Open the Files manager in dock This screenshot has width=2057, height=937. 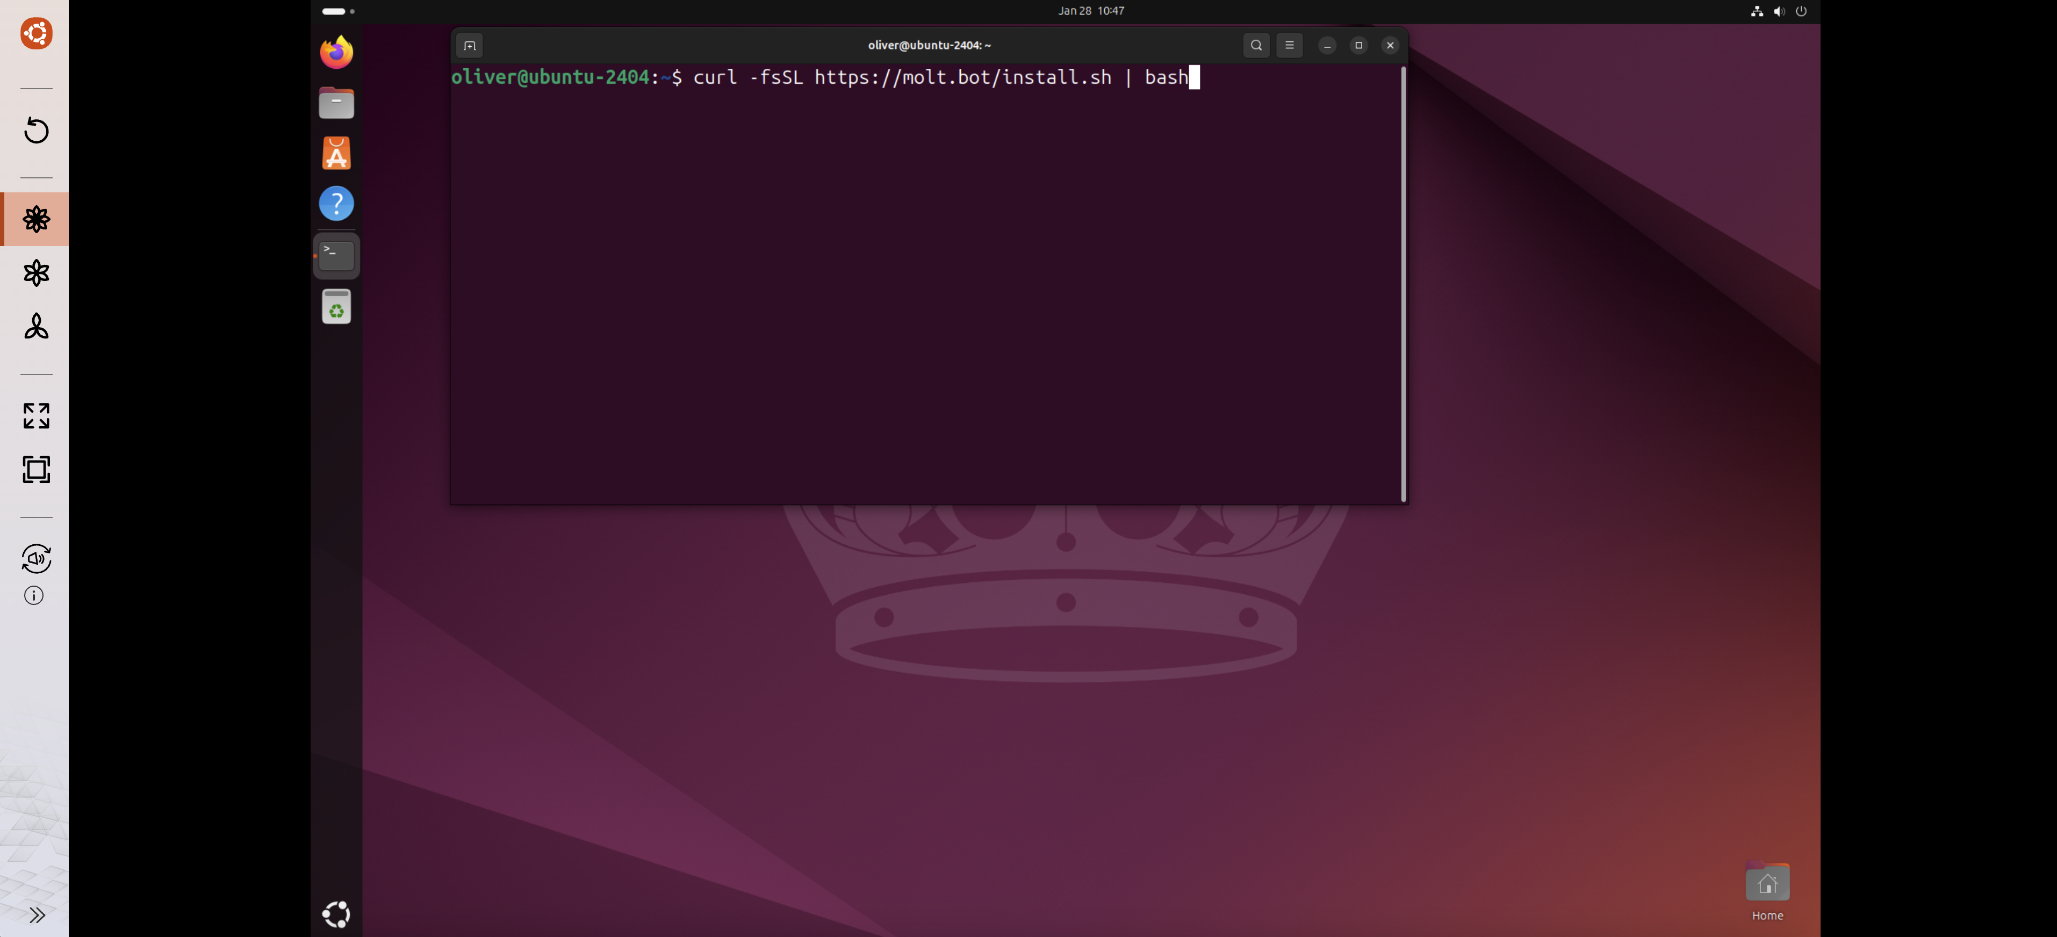(336, 103)
